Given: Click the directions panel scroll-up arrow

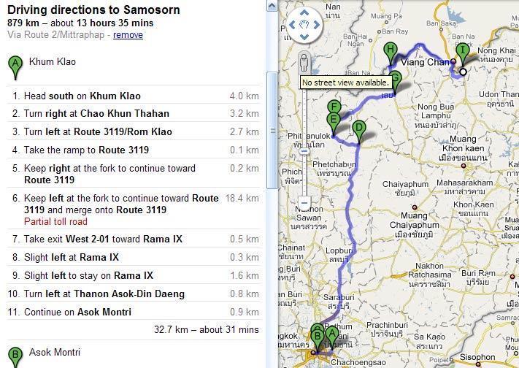Looking at the screenshot, I should click(272, 6).
